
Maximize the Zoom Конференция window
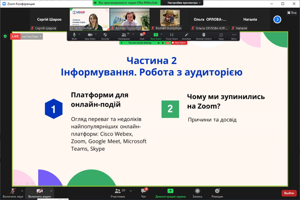point(283,3)
